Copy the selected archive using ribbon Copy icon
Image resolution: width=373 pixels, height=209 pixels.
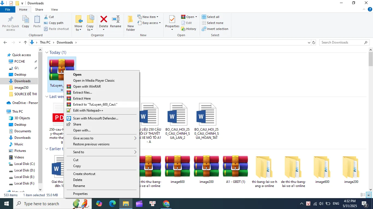click(x=25, y=21)
